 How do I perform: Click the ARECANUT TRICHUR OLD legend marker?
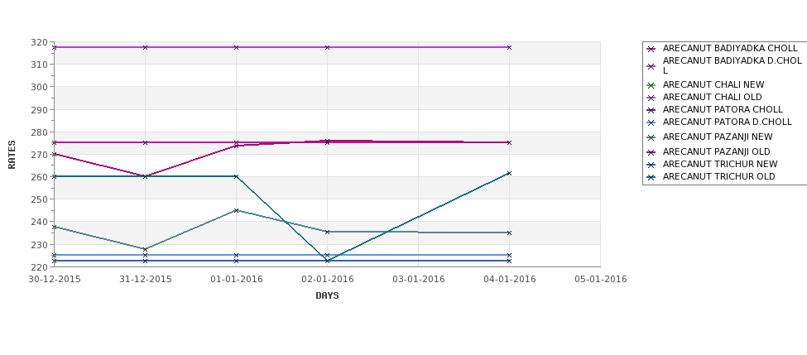click(651, 177)
